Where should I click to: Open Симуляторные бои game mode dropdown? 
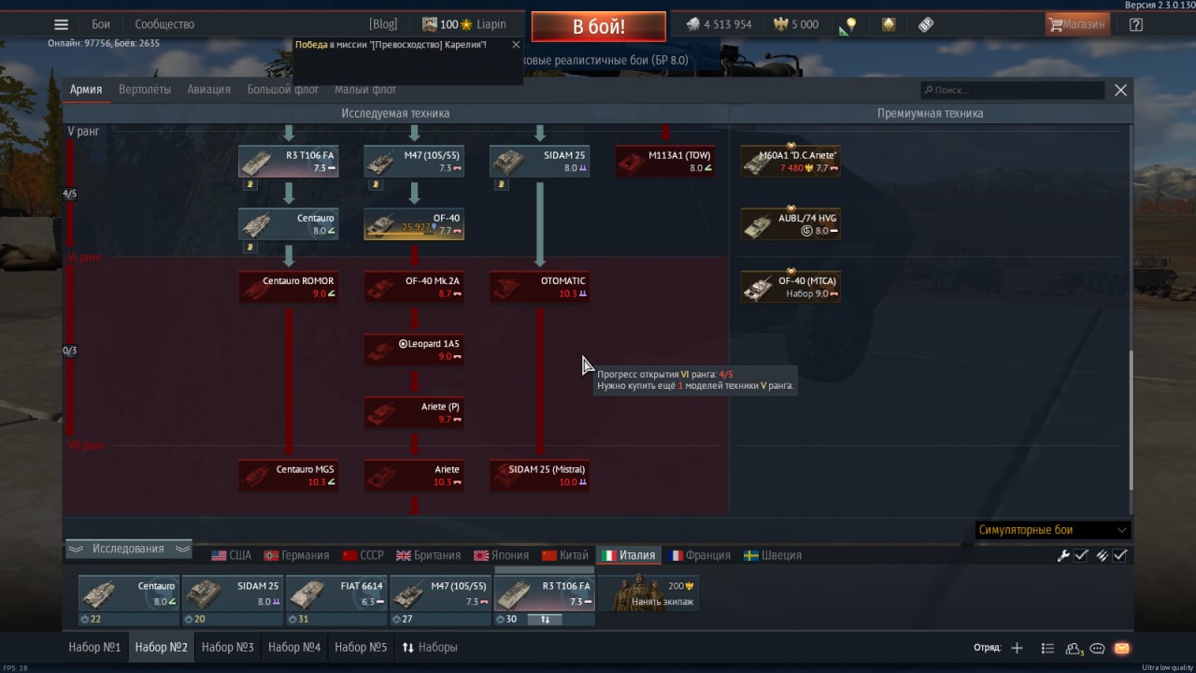click(1052, 530)
